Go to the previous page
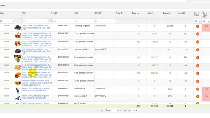This screenshot has height=118, width=210. [102, 111]
